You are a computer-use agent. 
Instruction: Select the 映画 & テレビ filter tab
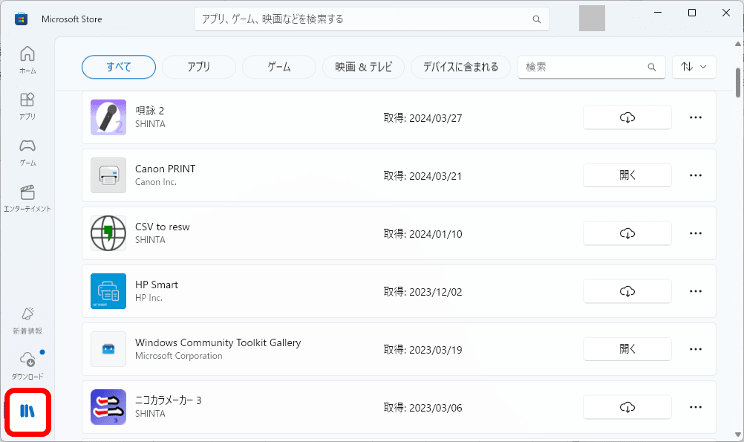tap(363, 67)
